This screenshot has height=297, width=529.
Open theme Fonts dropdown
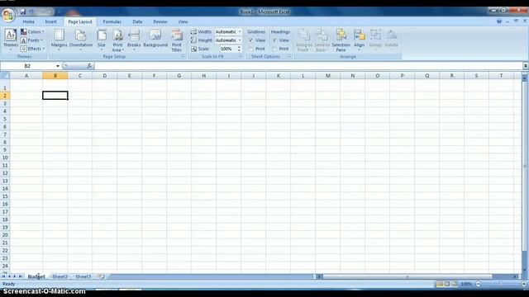32,40
